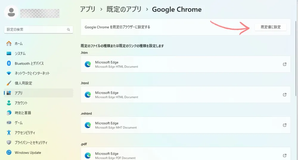This screenshot has height=160, width=298.
Task: Click 'Google Chrome を既定のブラウザーに設定する' text
Action: [117, 27]
